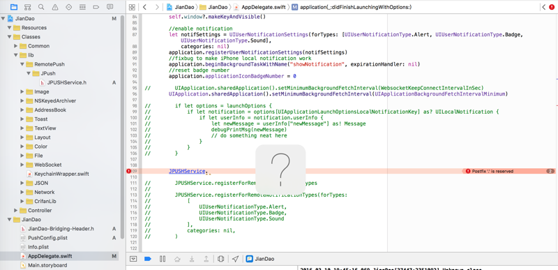Select the Color folder
This screenshot has height=270, width=558.
click(37, 147)
